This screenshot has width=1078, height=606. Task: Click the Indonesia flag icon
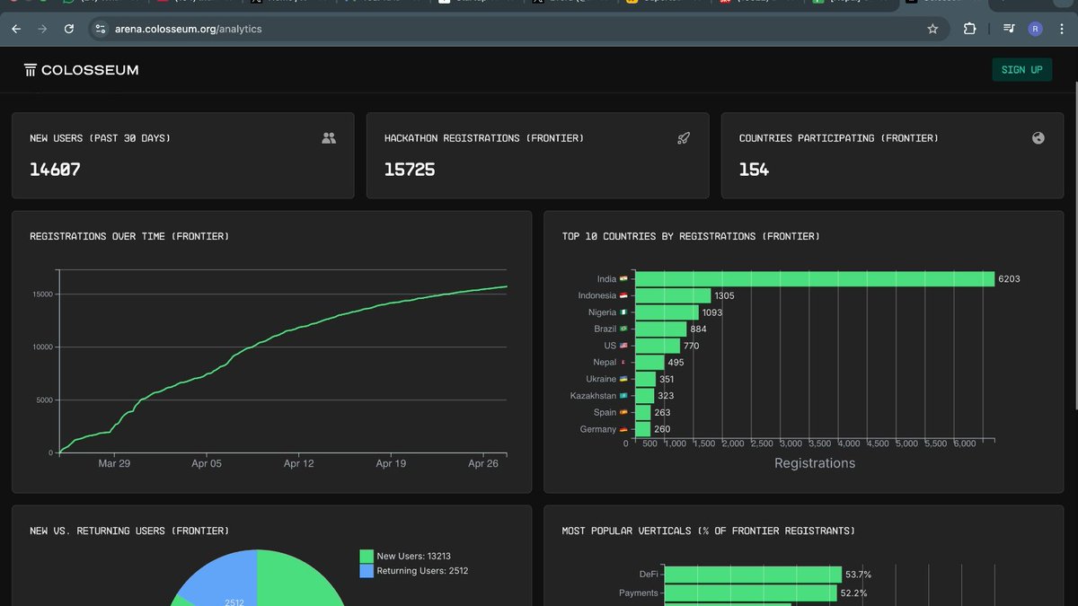623,295
